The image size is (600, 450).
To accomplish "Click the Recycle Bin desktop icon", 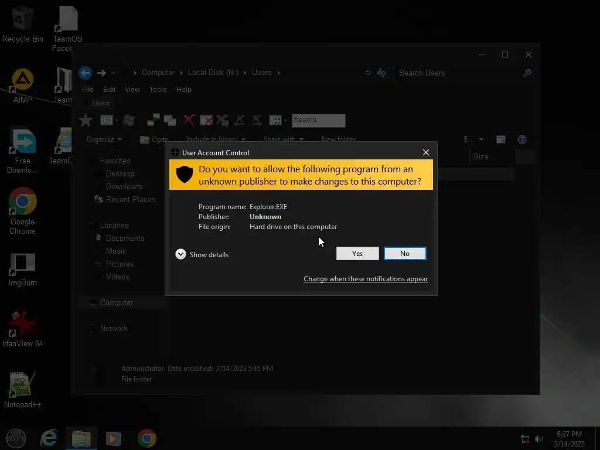I will [x=23, y=25].
